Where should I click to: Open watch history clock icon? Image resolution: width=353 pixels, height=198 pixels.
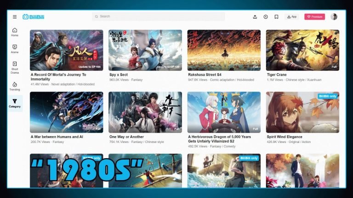tap(266, 16)
